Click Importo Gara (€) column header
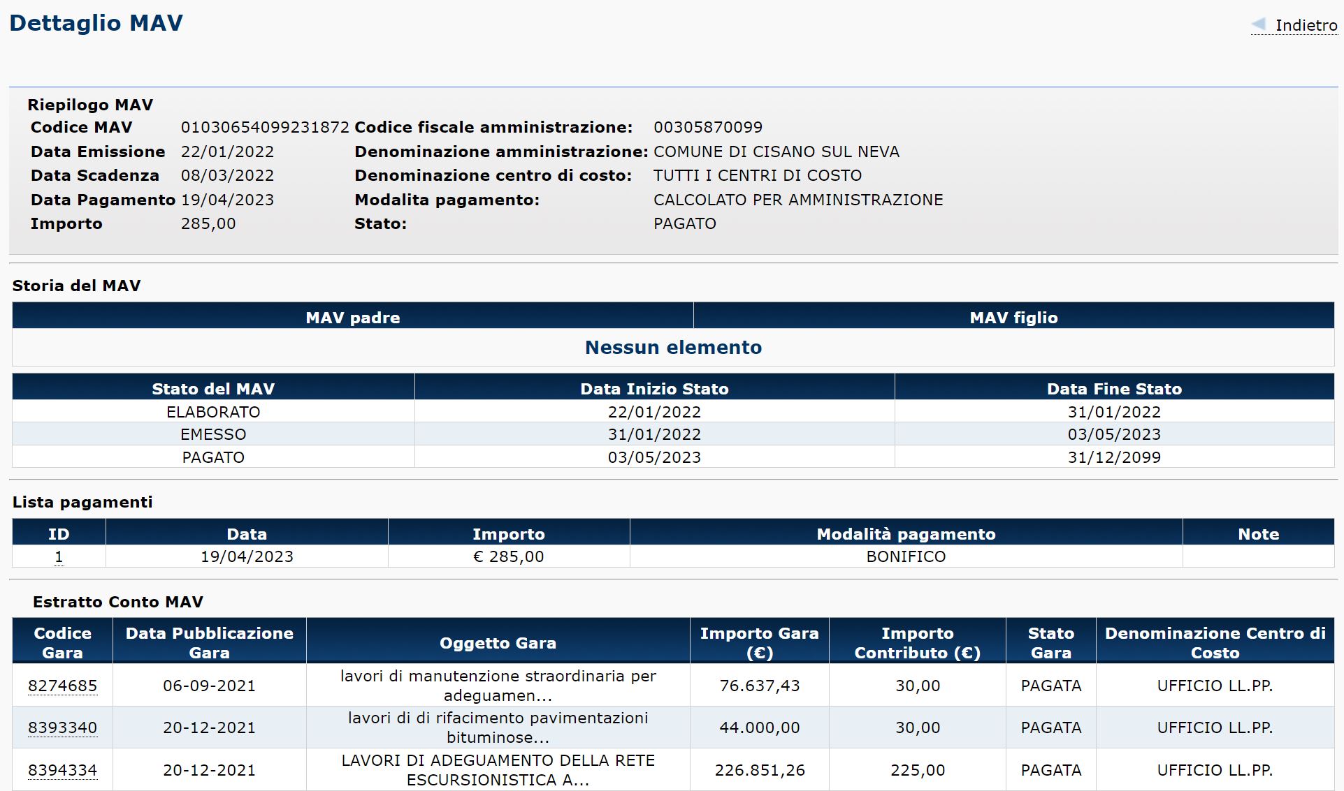 759,643
